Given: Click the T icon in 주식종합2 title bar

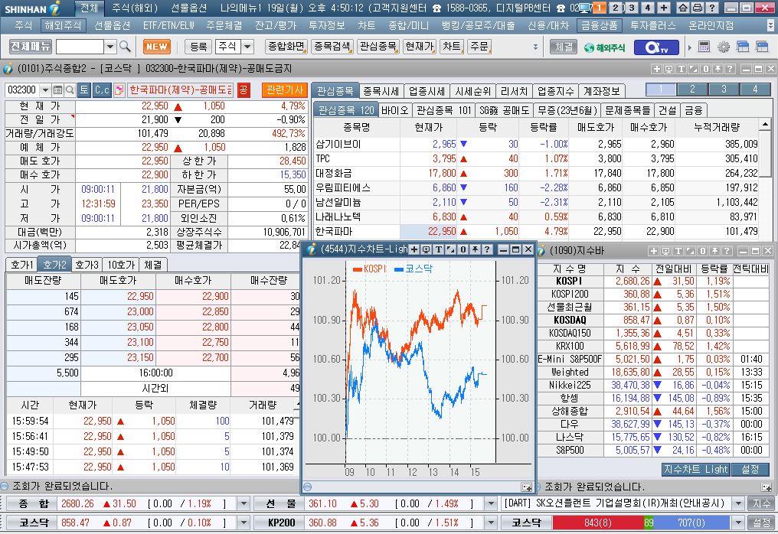Looking at the screenshot, I should tap(682, 69).
